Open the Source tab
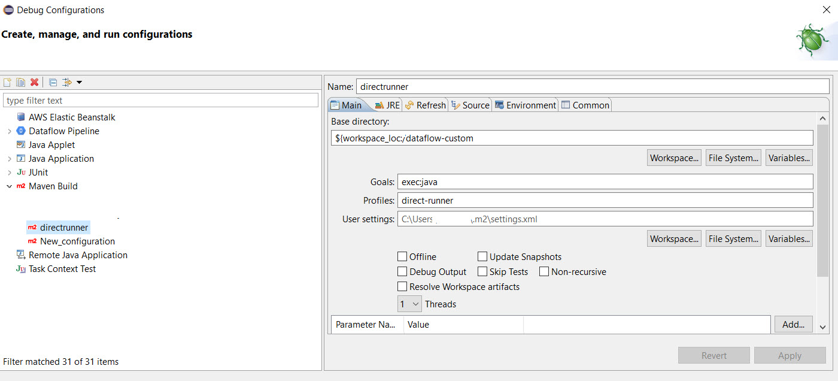Image resolution: width=838 pixels, height=381 pixels. point(470,105)
